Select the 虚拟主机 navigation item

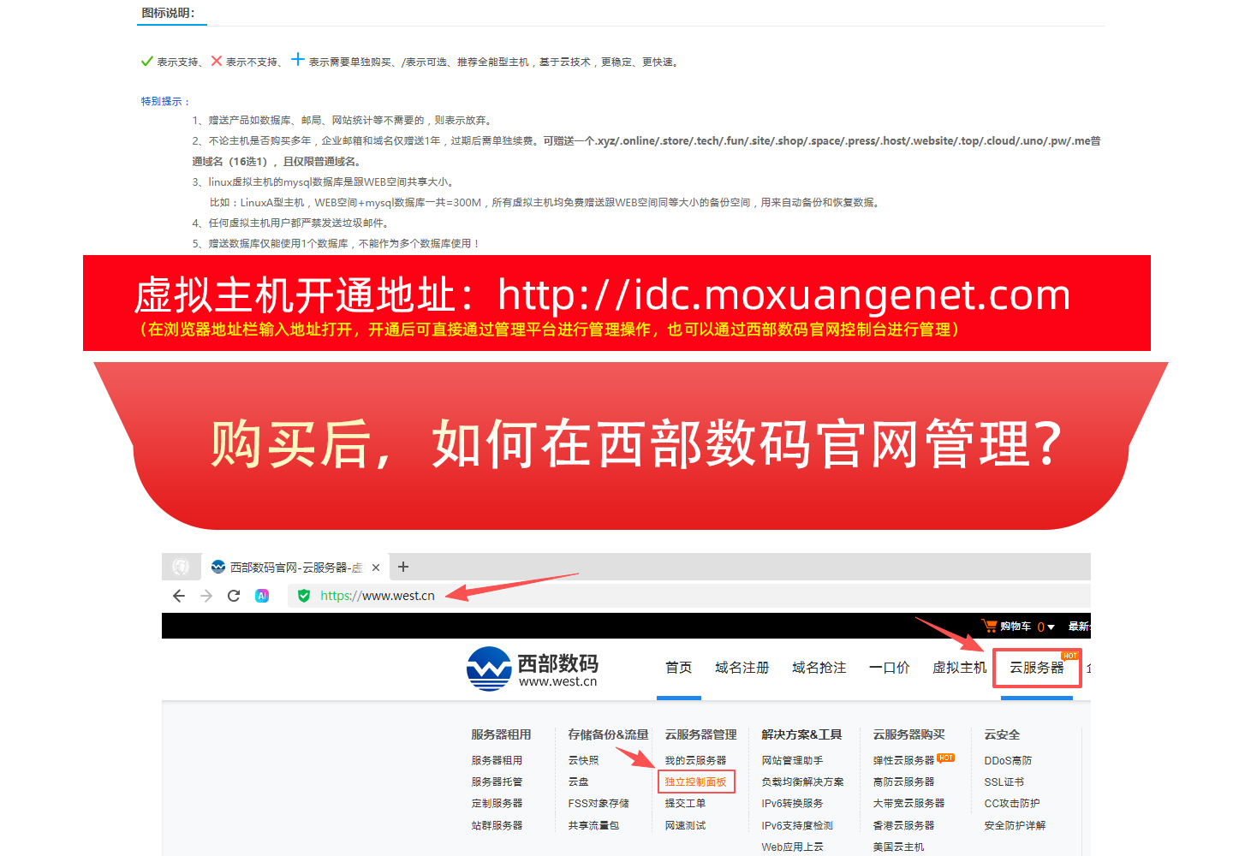coord(959,668)
